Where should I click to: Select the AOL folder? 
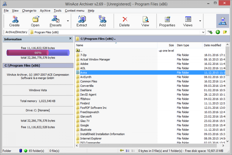(83, 68)
